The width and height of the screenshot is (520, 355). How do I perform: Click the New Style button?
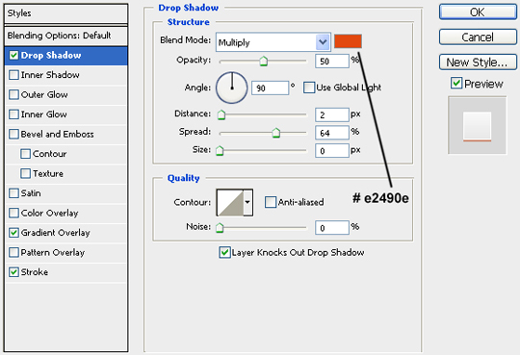tap(478, 63)
